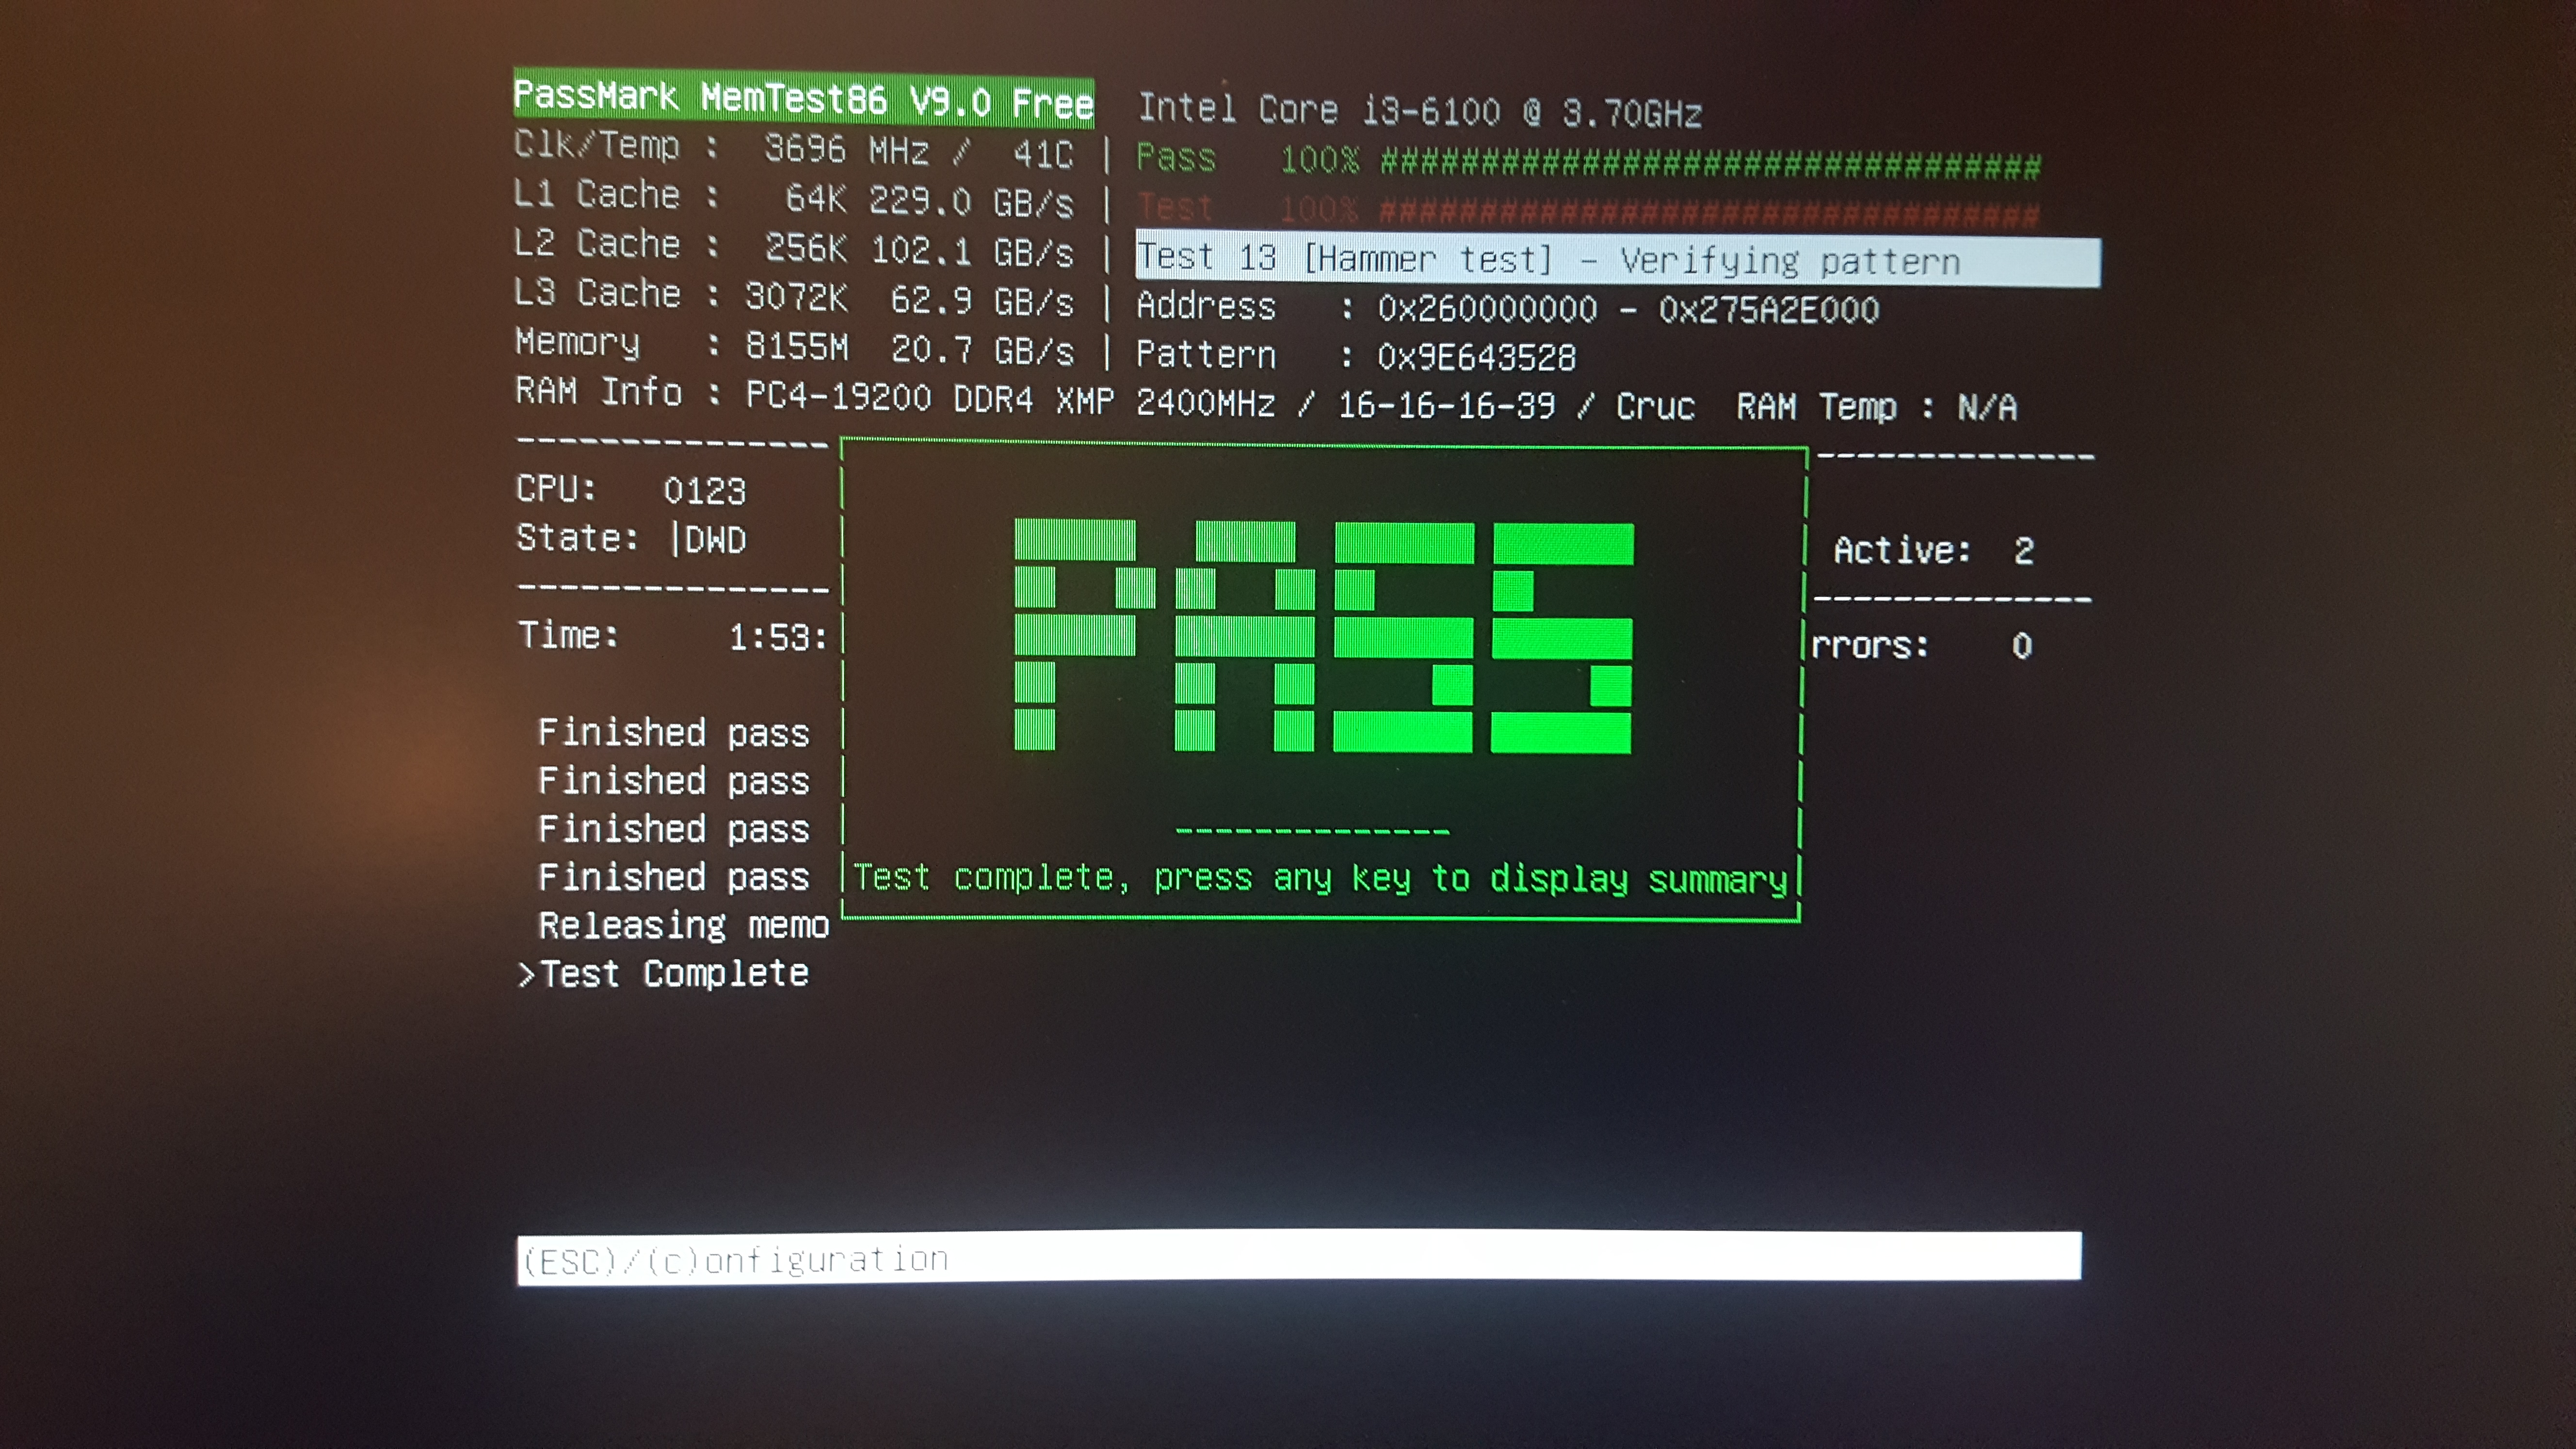Click the Active CPU count 2
Image resolution: width=2576 pixels, height=1449 pixels.
click(x=2023, y=551)
